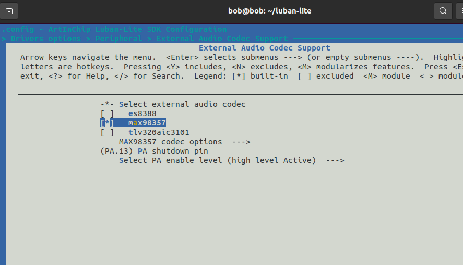
Task: Click External Audio Codec Support breadcrumb item
Action: (222, 39)
